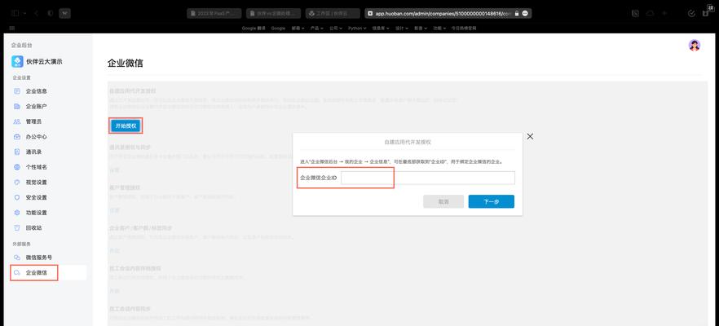Open 企业信息 in the sidebar
This screenshot has height=326, width=719.
coord(37,91)
